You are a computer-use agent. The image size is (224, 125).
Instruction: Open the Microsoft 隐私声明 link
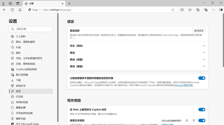pos(183,85)
